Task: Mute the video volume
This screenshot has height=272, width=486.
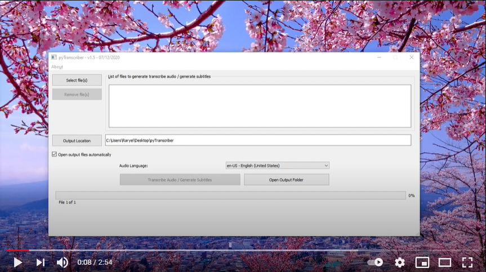Action: pos(63,262)
